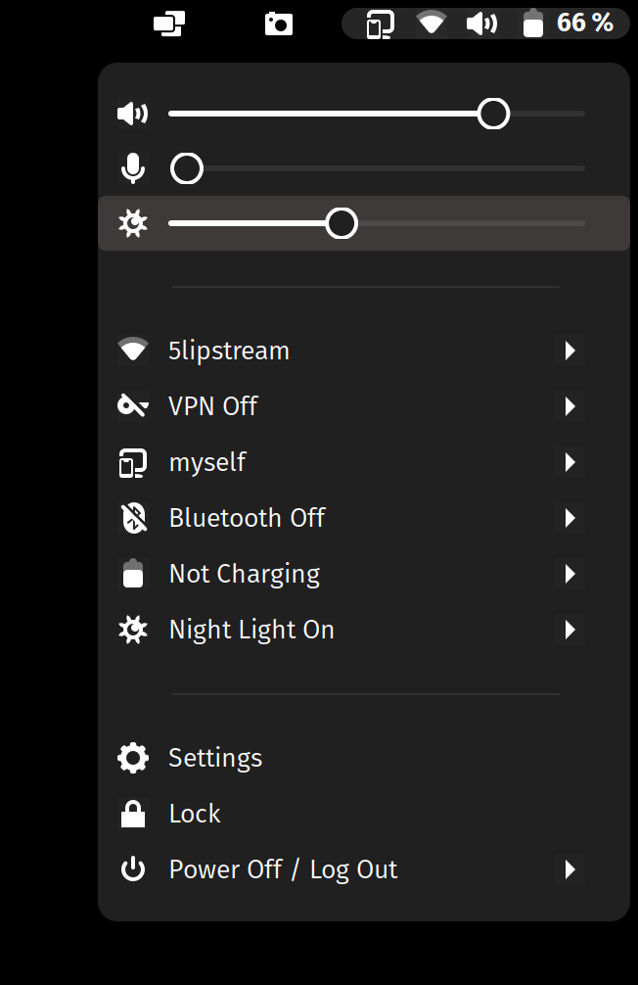The width and height of the screenshot is (638, 985).
Task: Click the speaker volume icon
Action: tap(133, 113)
